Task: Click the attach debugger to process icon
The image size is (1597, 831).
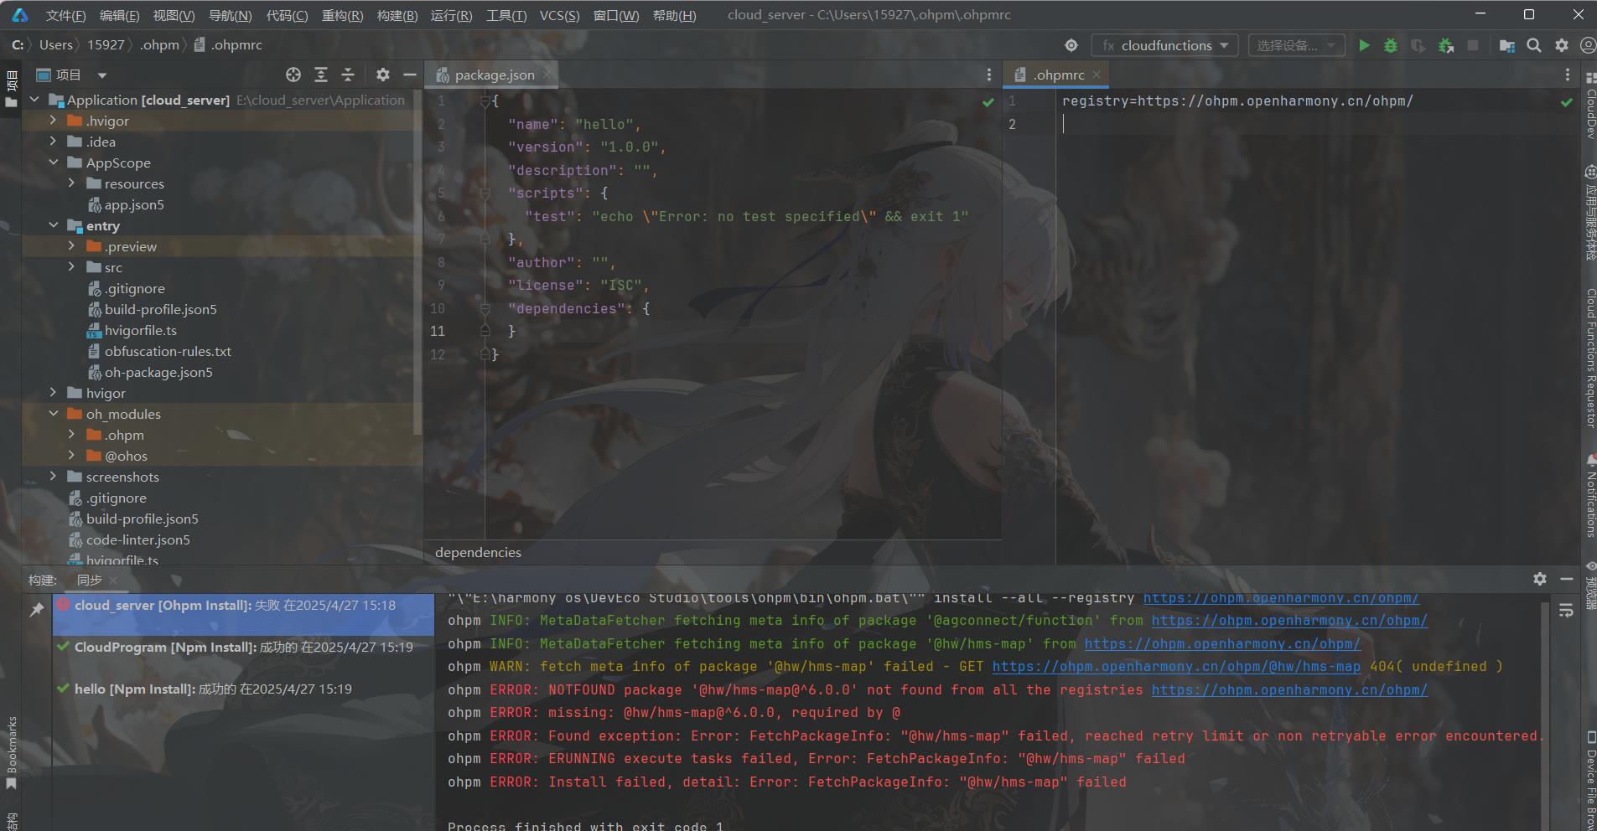Action: (x=1446, y=45)
